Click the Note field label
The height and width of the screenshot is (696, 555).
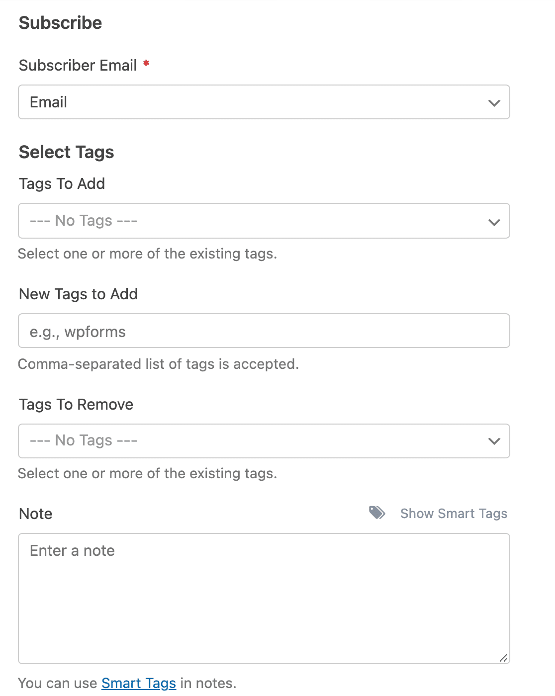36,514
